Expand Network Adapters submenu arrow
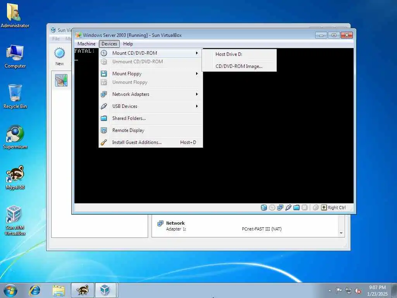Viewport: 397px width, 298px height. click(197, 94)
